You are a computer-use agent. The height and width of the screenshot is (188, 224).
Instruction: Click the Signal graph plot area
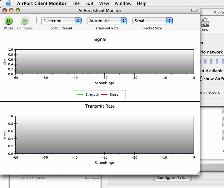pyautogui.click(x=105, y=62)
